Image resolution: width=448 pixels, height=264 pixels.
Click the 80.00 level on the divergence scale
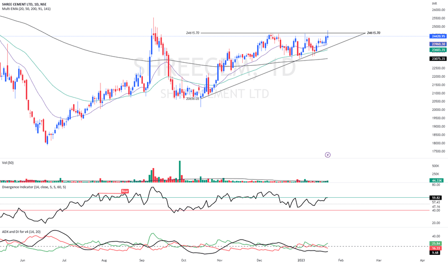[436, 185]
